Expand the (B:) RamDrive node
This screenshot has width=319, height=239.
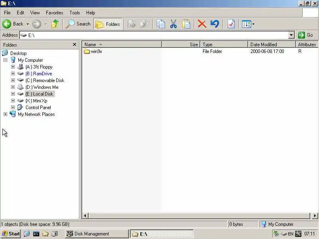[13, 73]
